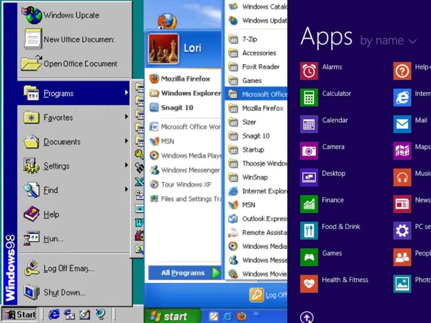
Task: Open the Favorites submenu
Action: (x=74, y=118)
